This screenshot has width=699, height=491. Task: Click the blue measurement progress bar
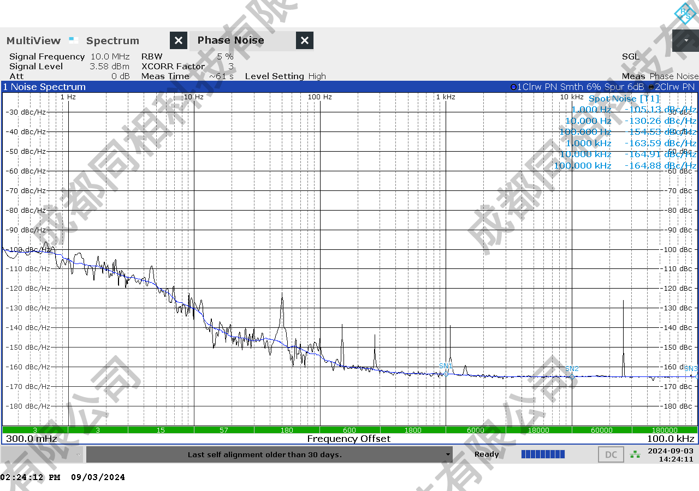pyautogui.click(x=543, y=454)
